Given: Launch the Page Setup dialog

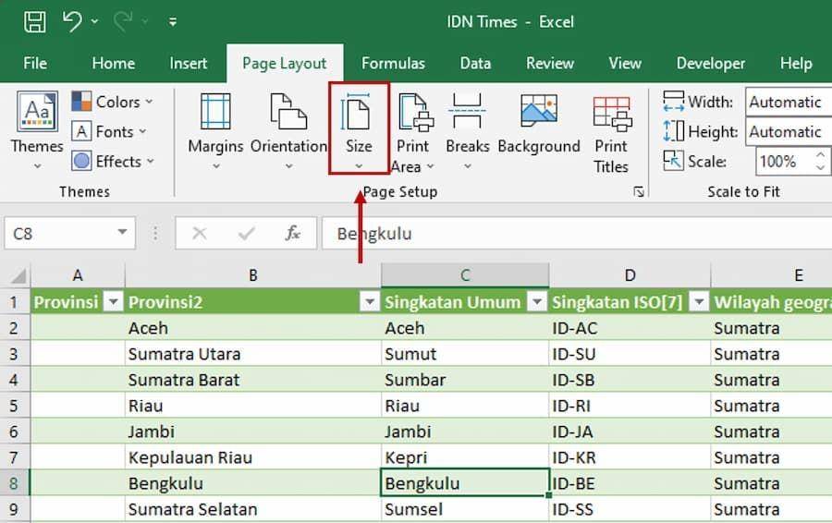Looking at the screenshot, I should click(639, 191).
